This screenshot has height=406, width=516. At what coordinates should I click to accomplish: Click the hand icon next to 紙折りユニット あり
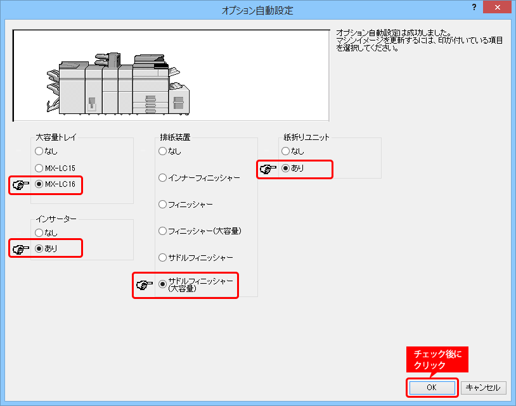[269, 169]
